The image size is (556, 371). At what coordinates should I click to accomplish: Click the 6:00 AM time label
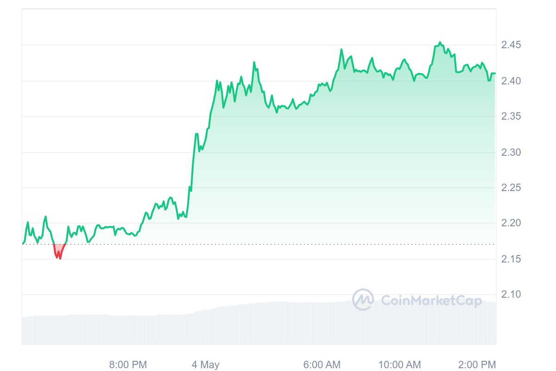[322, 365]
